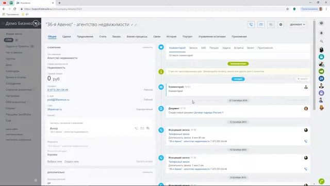
Task: Click the post@ company email address link
Action: 58,100
